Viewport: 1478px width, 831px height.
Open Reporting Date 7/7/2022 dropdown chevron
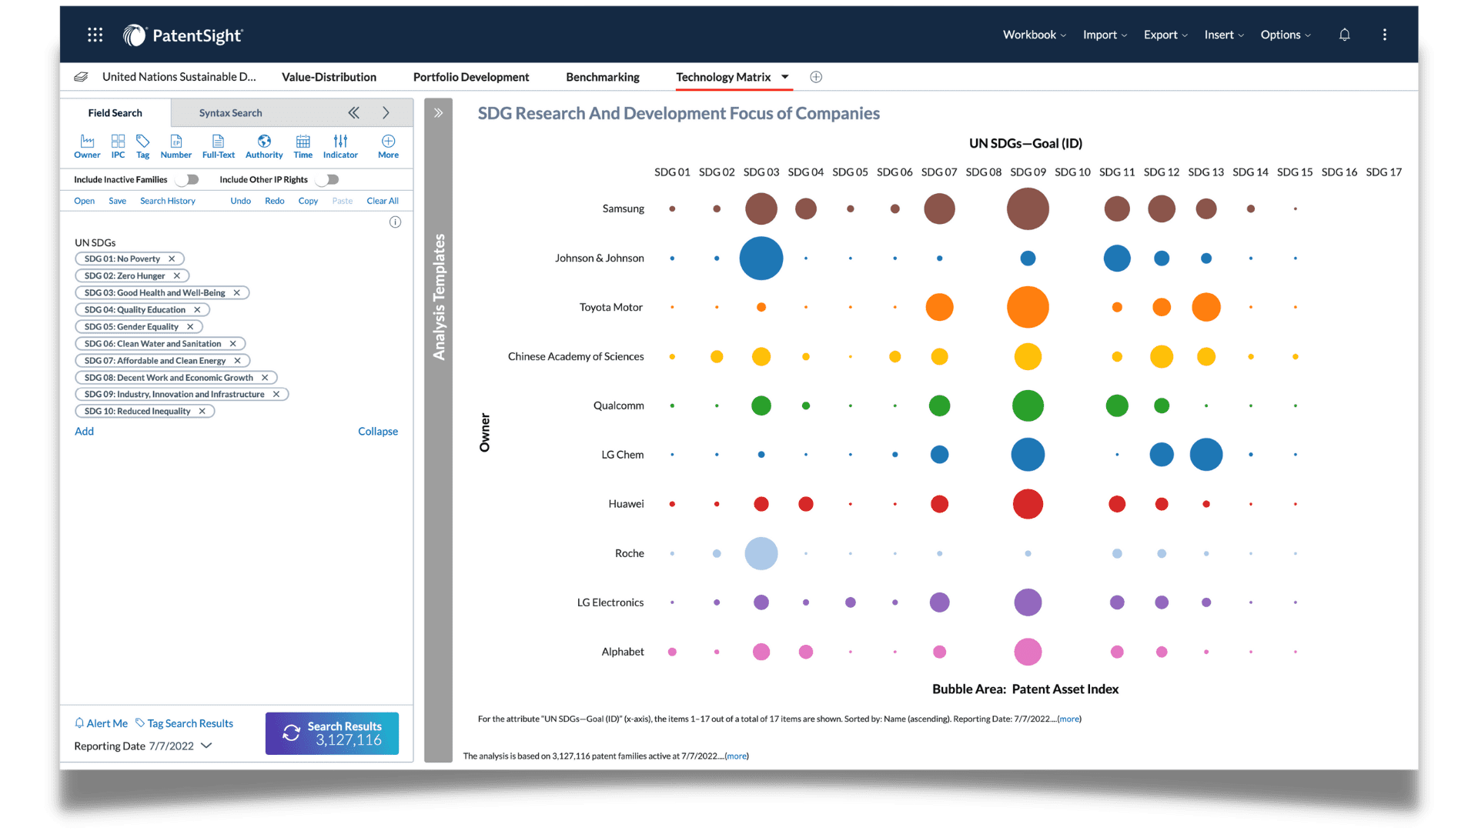[x=206, y=746]
